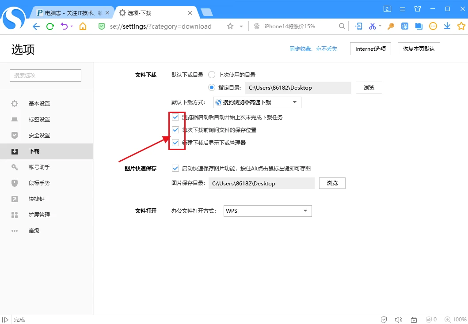468x324 pixels.
Task: Click the download directory path field
Action: 298,88
